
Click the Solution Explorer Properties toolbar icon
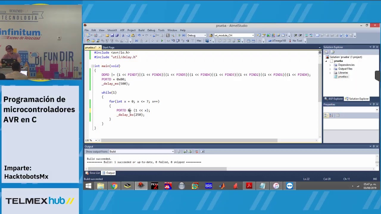[x=327, y=52]
